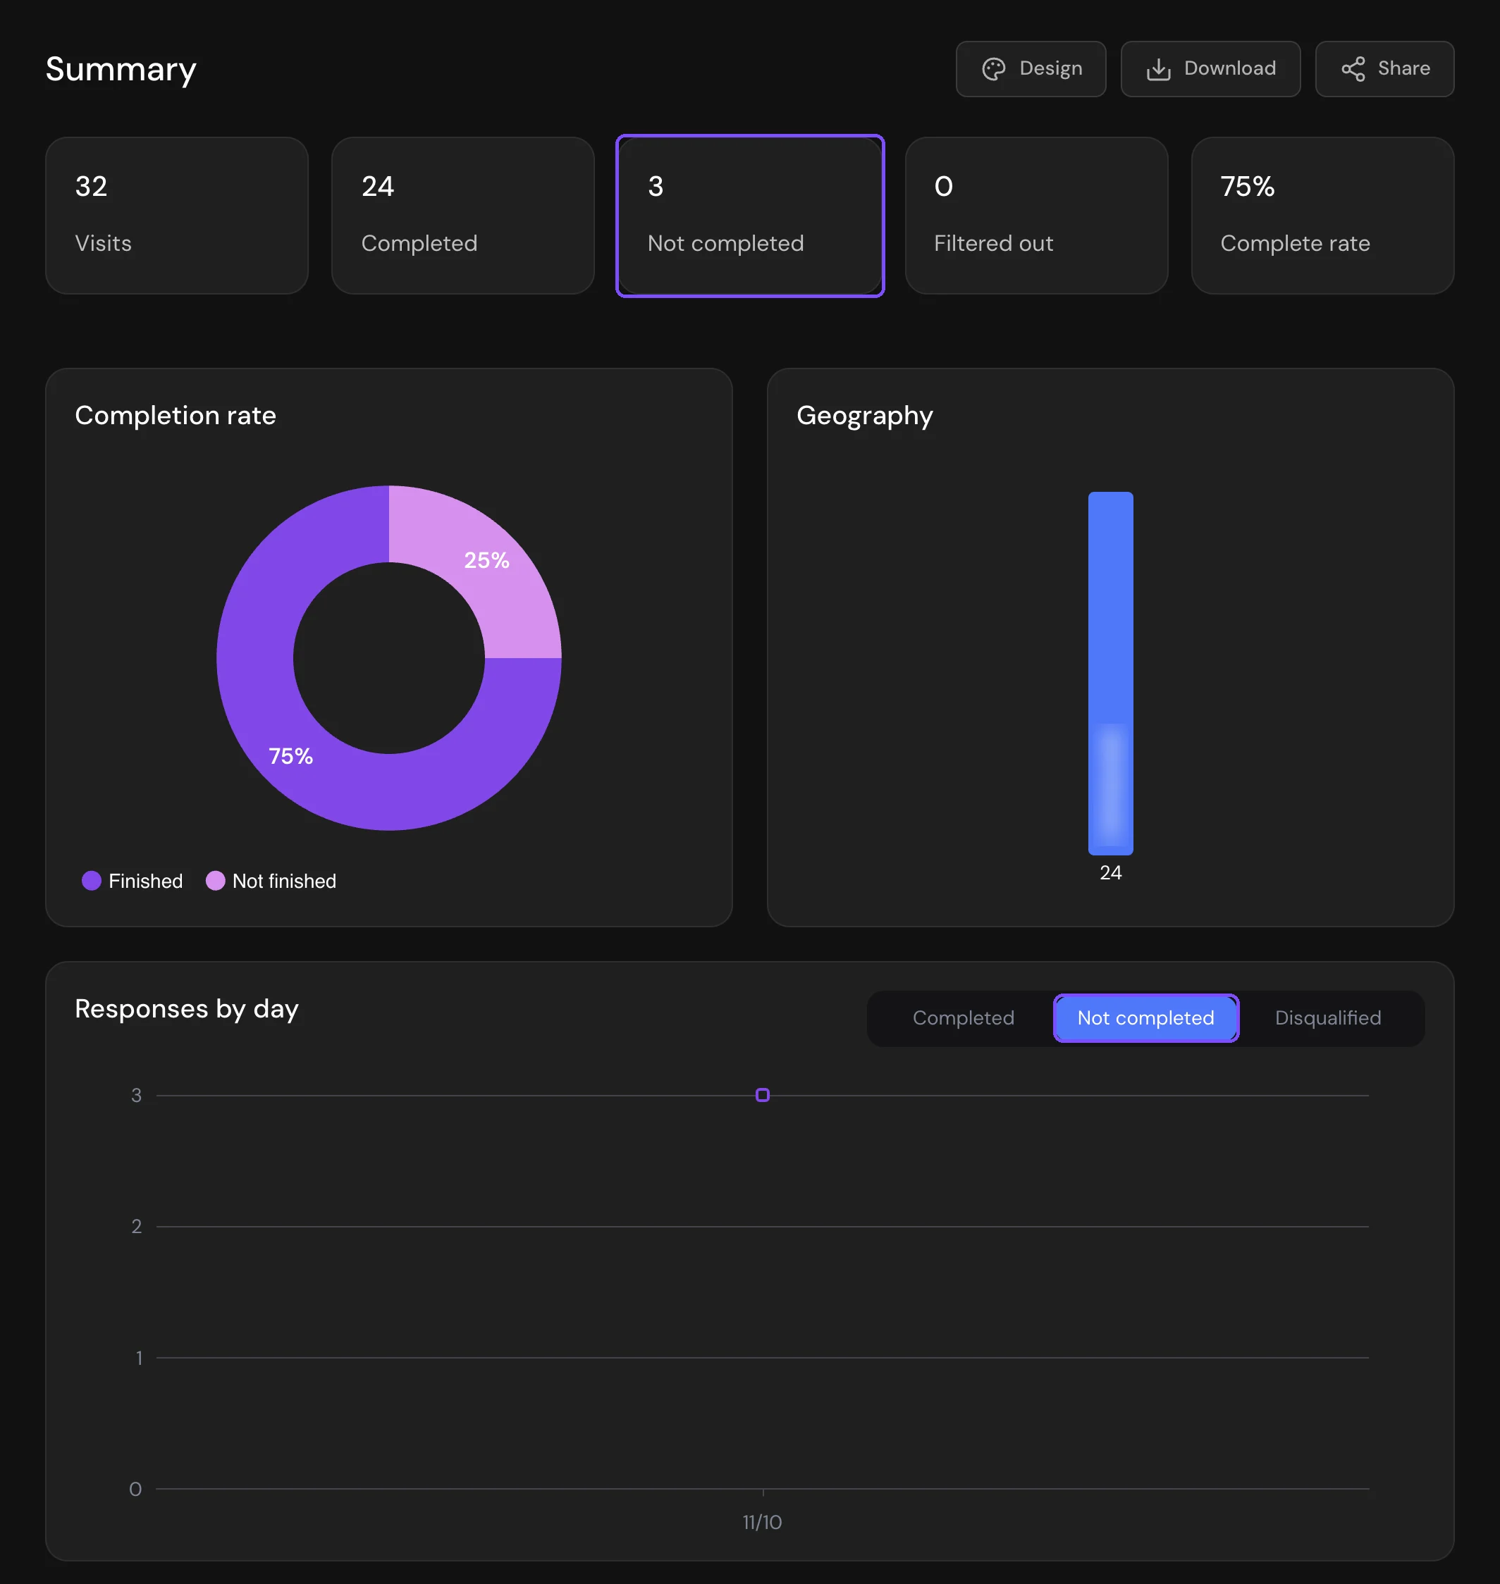Open the Design button
This screenshot has width=1500, height=1584.
tap(1031, 70)
